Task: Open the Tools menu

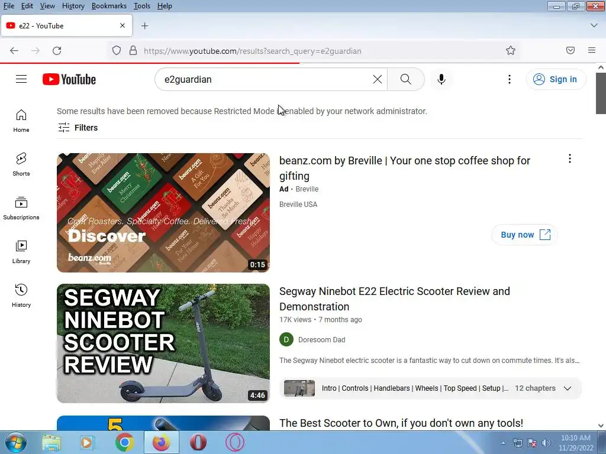Action: (142, 6)
